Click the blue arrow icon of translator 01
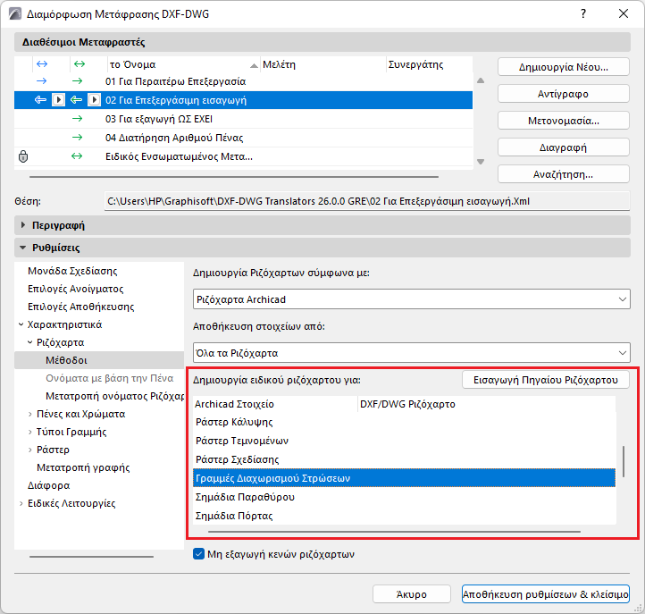Viewport: 645px width, 614px height. (40, 81)
